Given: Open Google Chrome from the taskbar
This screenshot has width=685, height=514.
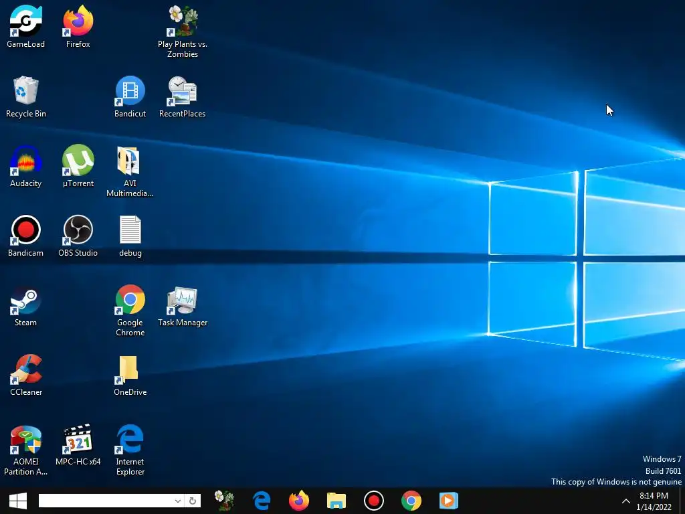Looking at the screenshot, I should (x=411, y=501).
